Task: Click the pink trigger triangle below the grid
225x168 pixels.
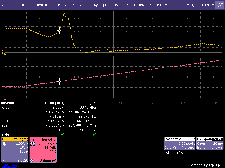Action: [5, 99]
